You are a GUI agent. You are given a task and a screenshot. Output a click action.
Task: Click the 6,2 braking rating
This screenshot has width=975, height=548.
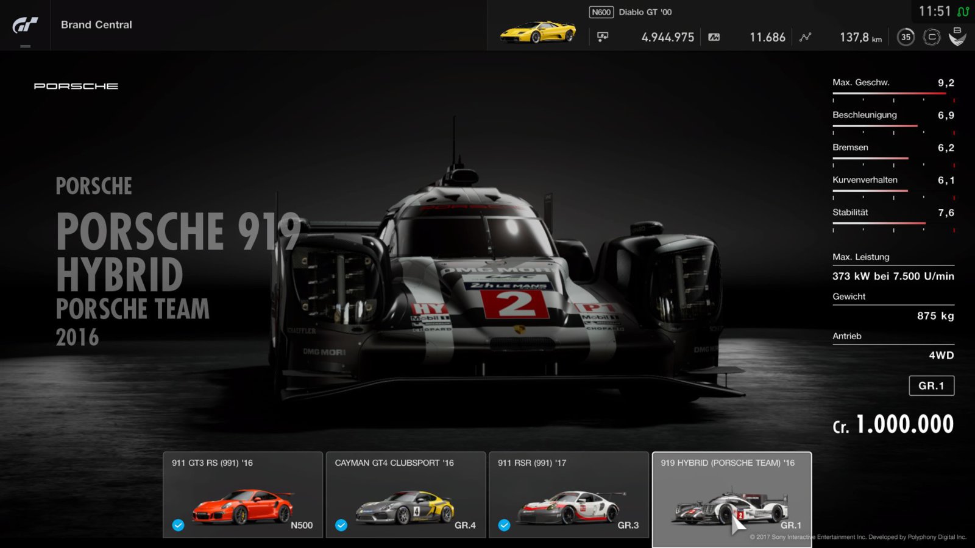coord(946,148)
